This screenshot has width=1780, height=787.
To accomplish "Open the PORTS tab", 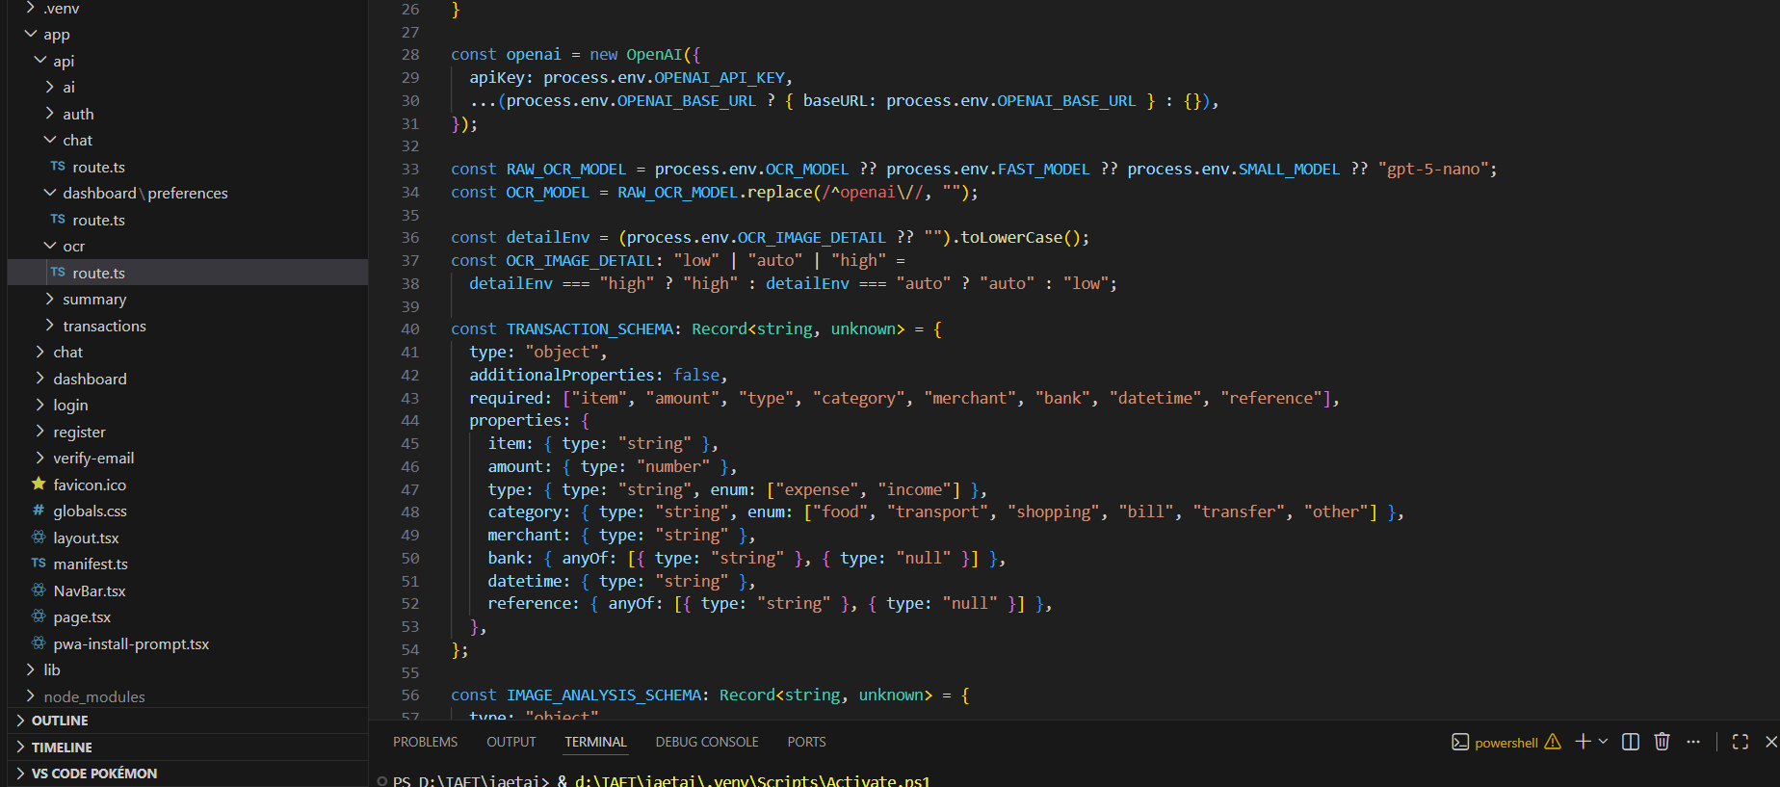I will pyautogui.click(x=806, y=742).
